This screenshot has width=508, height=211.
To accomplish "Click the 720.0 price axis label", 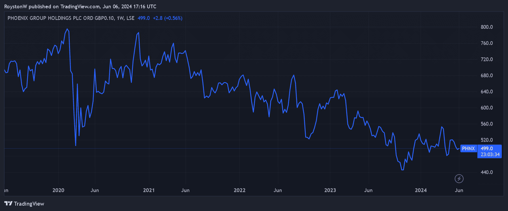I will [487, 59].
